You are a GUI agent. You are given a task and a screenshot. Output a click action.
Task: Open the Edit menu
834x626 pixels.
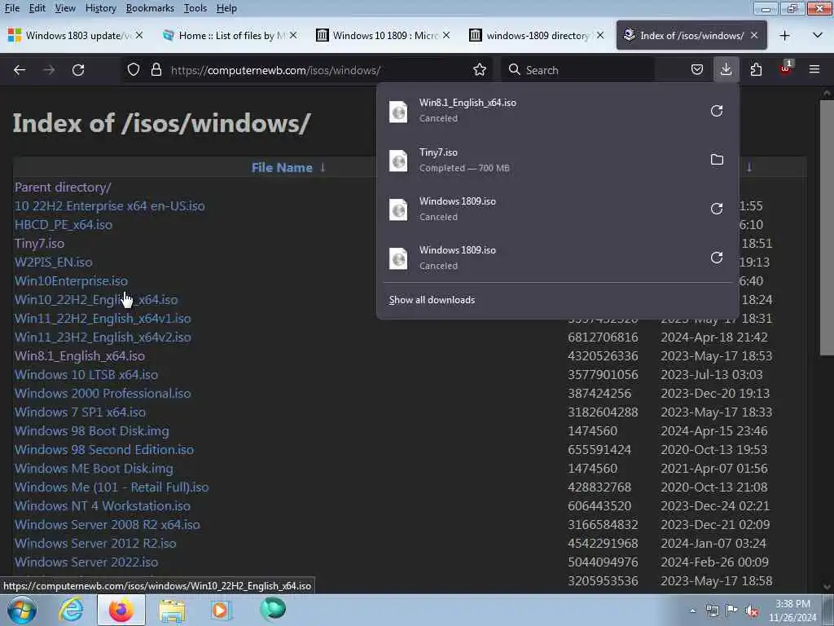click(37, 8)
